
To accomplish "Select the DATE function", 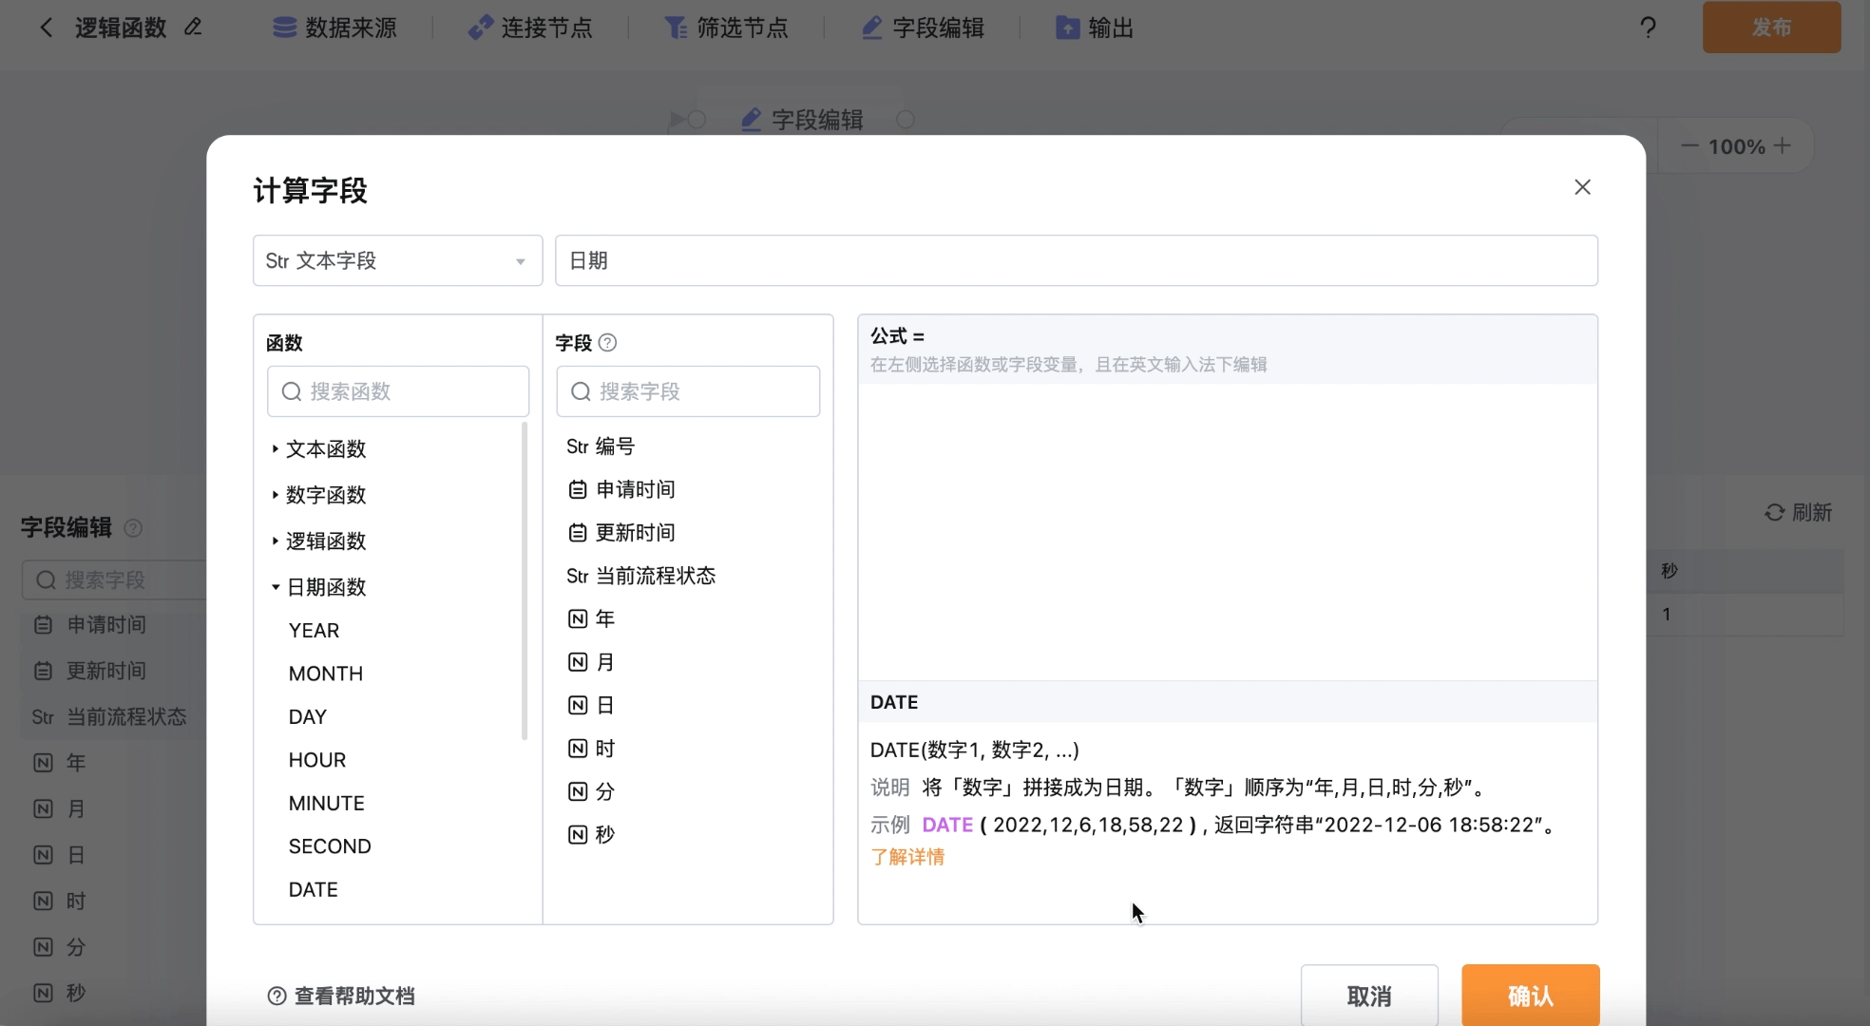I will (313, 890).
